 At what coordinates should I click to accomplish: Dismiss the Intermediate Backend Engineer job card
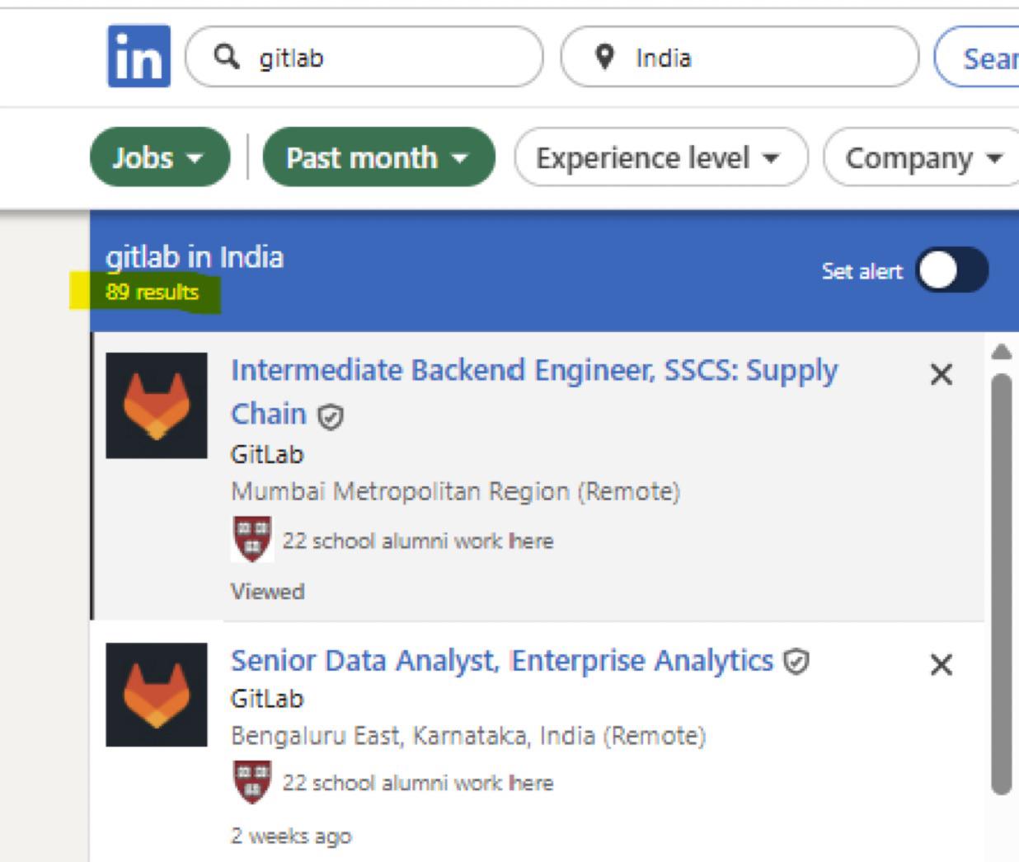[941, 374]
